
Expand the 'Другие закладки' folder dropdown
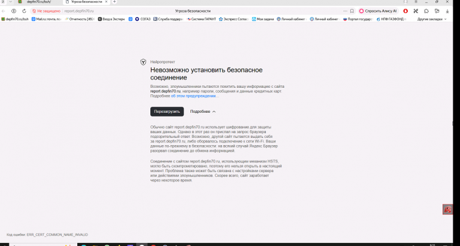432,19
